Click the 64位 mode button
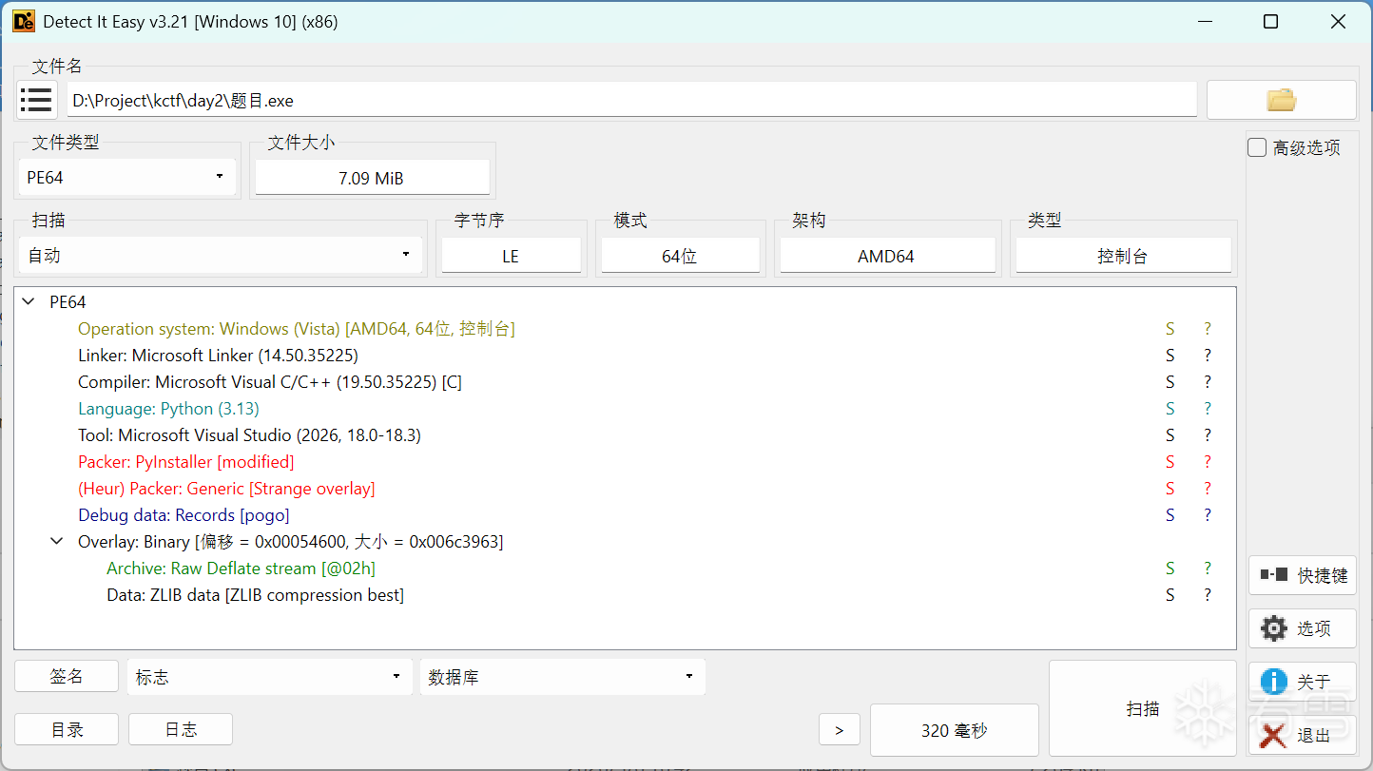Viewport: 1373px width, 771px height. pos(680,256)
